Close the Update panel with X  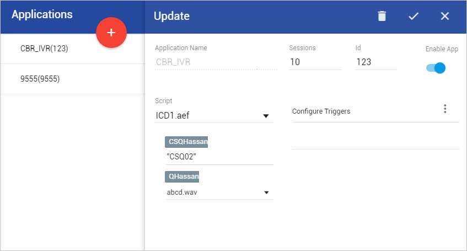click(x=444, y=16)
